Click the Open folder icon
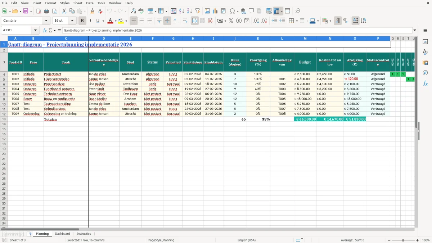 [15, 11]
